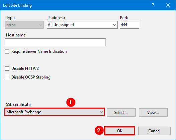Click the Microsoft Exchange certificate combo box

[x=54, y=112]
